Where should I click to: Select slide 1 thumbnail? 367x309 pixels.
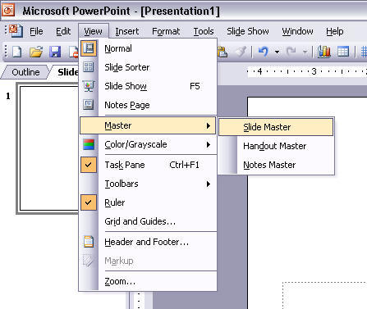coord(48,148)
